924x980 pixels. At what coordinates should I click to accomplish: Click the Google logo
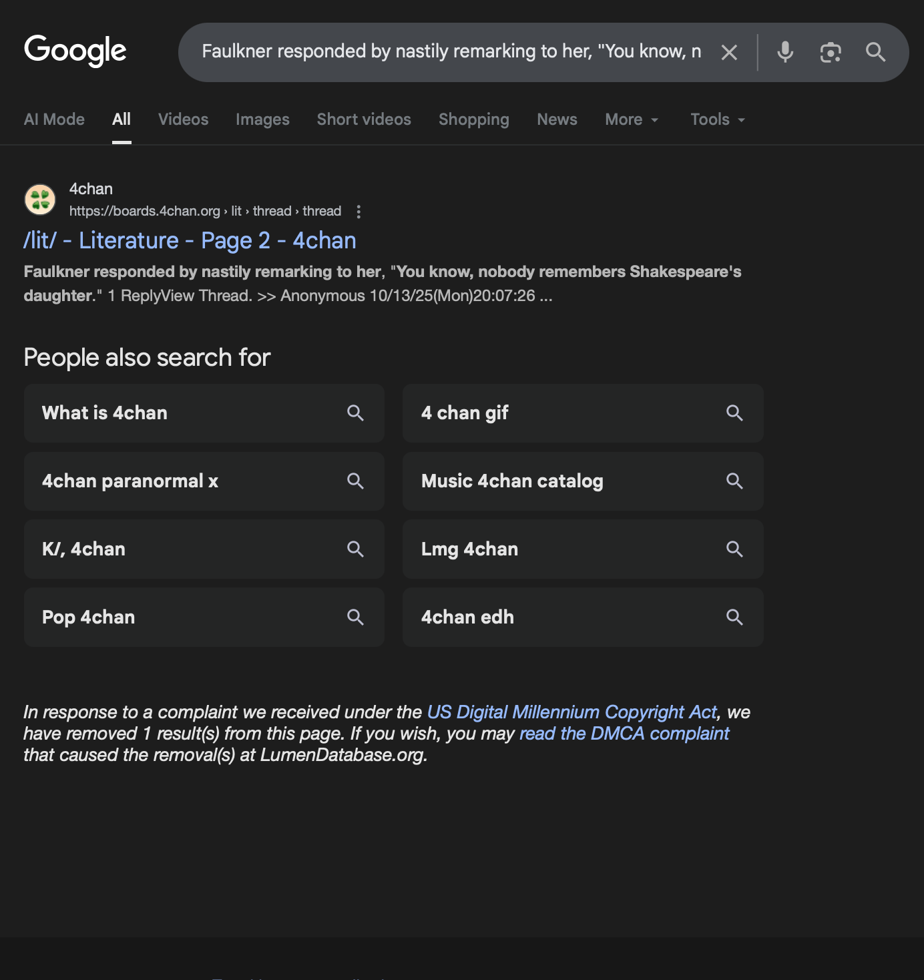[x=75, y=51]
